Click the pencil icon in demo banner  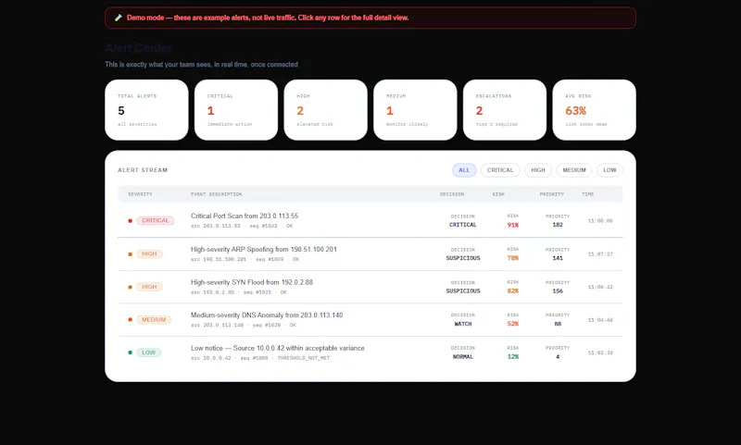pyautogui.click(x=119, y=18)
